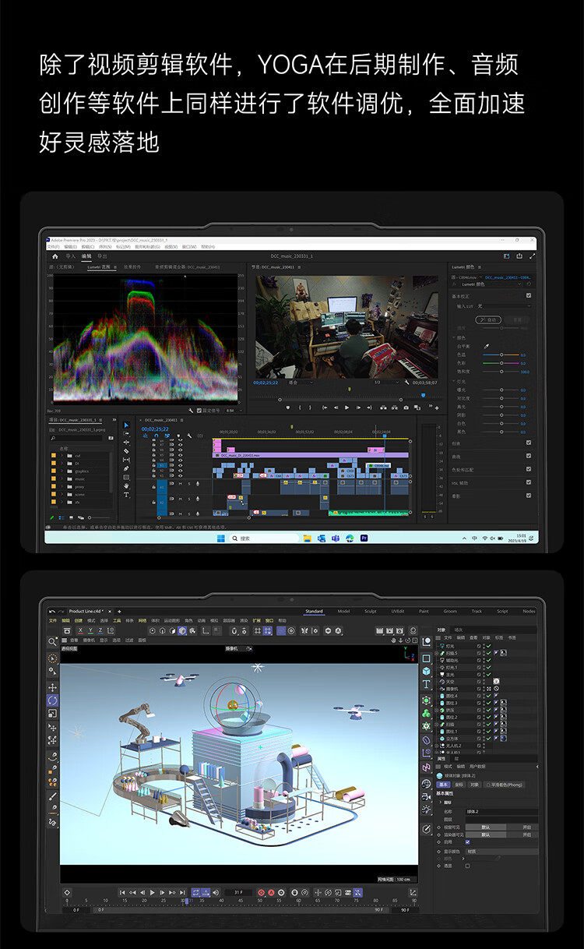Select the 摄像机 object in Object Manager
Viewport: 584px width, 949px height.
pos(451,689)
